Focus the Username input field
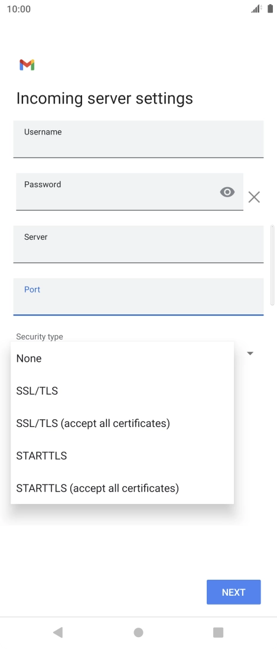The width and height of the screenshot is (277, 649). tap(138, 139)
